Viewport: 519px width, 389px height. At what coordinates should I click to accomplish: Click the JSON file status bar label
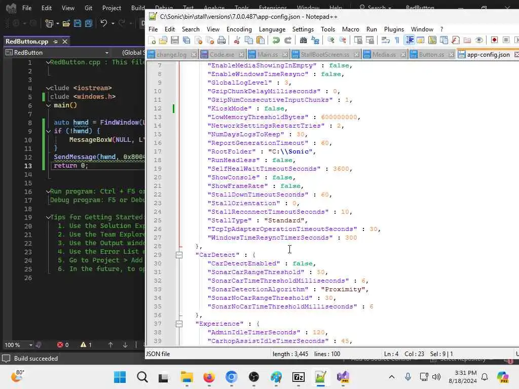point(158,354)
